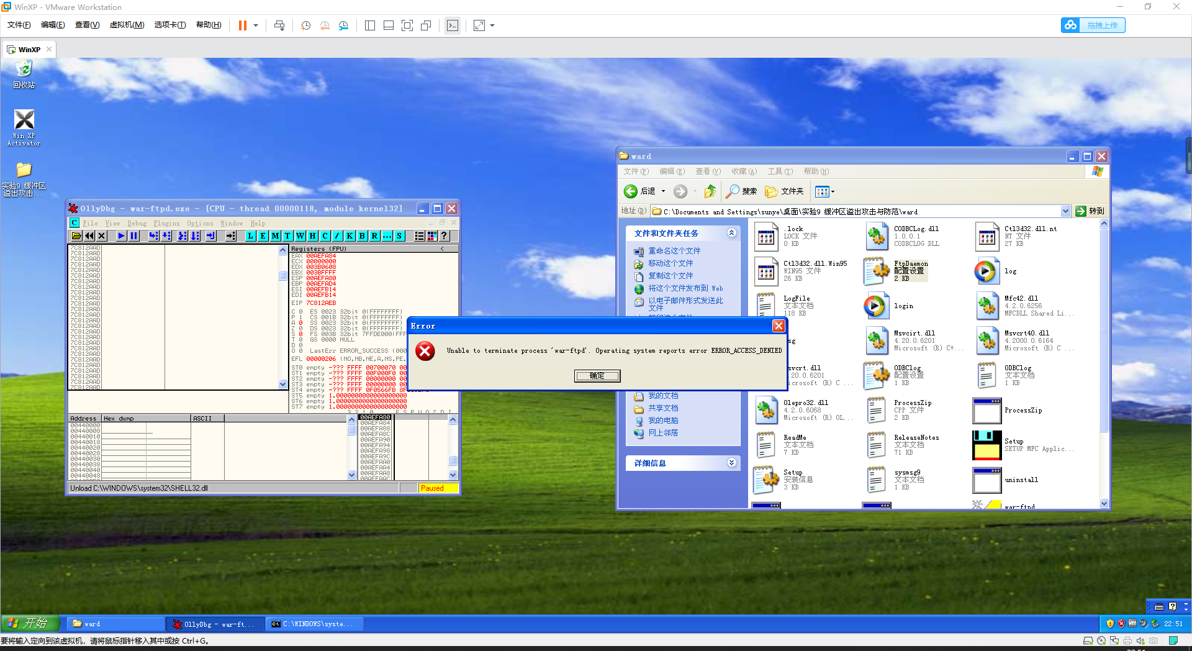This screenshot has width=1192, height=651.
Task: Open debugging options list icon in OllyDbg
Action: click(420, 236)
